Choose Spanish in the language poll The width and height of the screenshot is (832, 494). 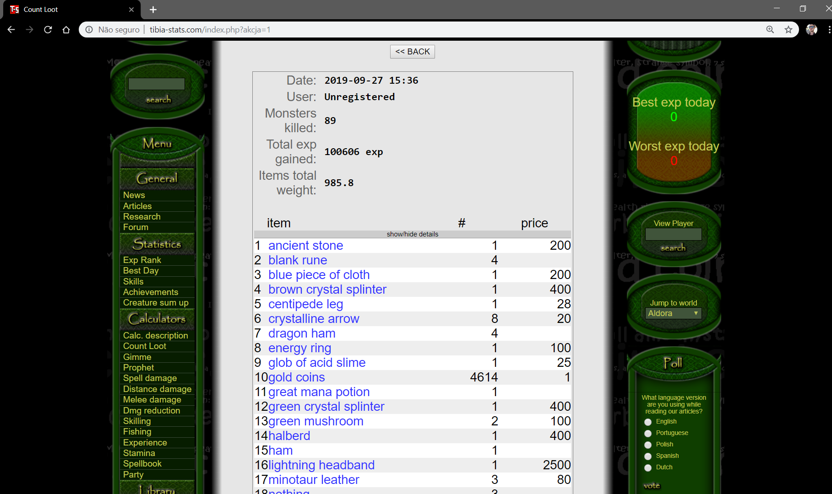tap(648, 456)
